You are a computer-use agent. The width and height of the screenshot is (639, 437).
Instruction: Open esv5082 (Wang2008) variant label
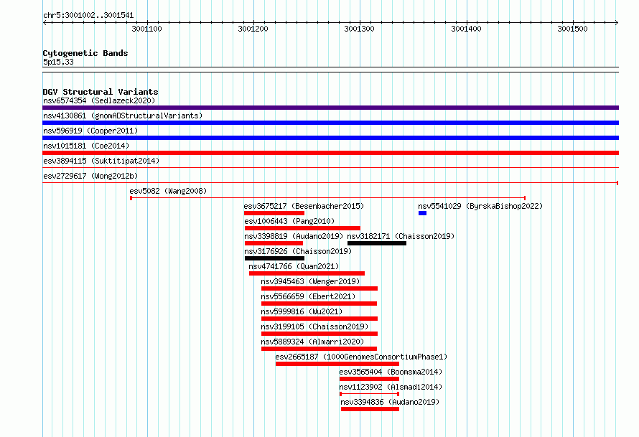168,191
